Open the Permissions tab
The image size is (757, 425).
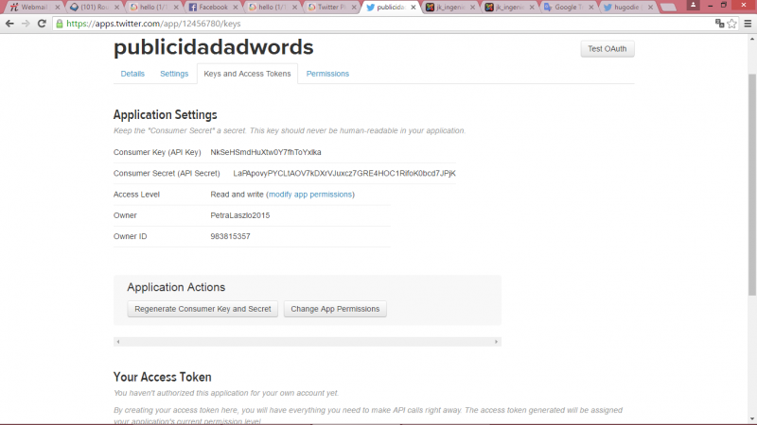tap(327, 74)
